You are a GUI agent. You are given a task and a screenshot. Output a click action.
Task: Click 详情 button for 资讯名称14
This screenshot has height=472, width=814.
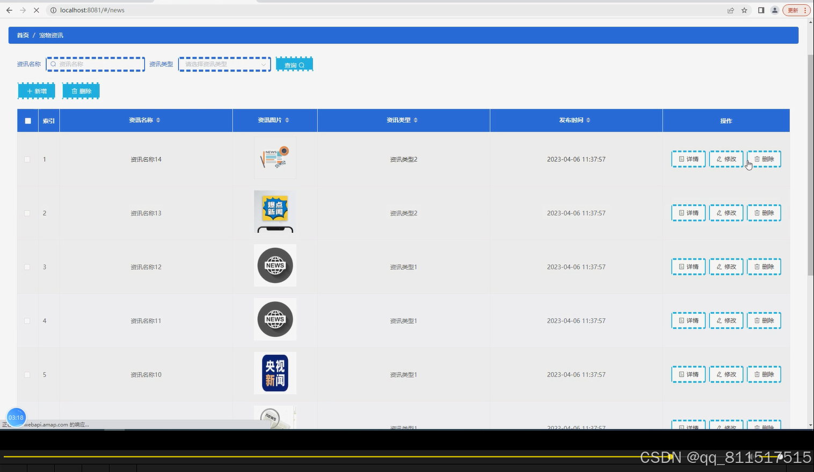(688, 159)
